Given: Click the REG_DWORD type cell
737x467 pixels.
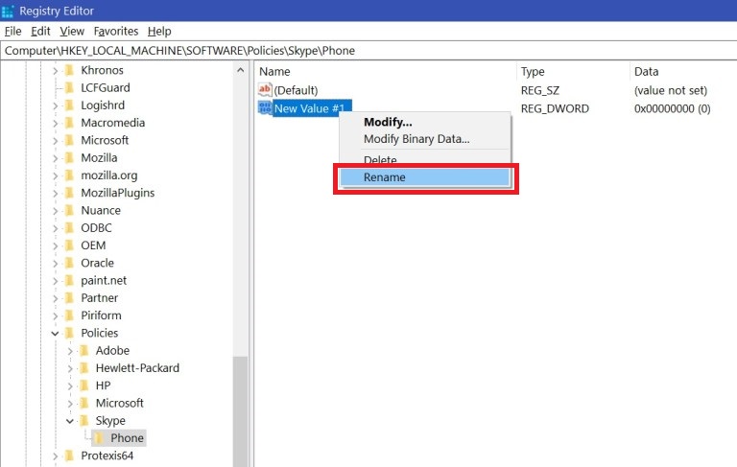Looking at the screenshot, I should click(x=555, y=108).
